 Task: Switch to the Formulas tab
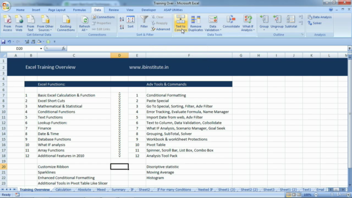click(79, 10)
